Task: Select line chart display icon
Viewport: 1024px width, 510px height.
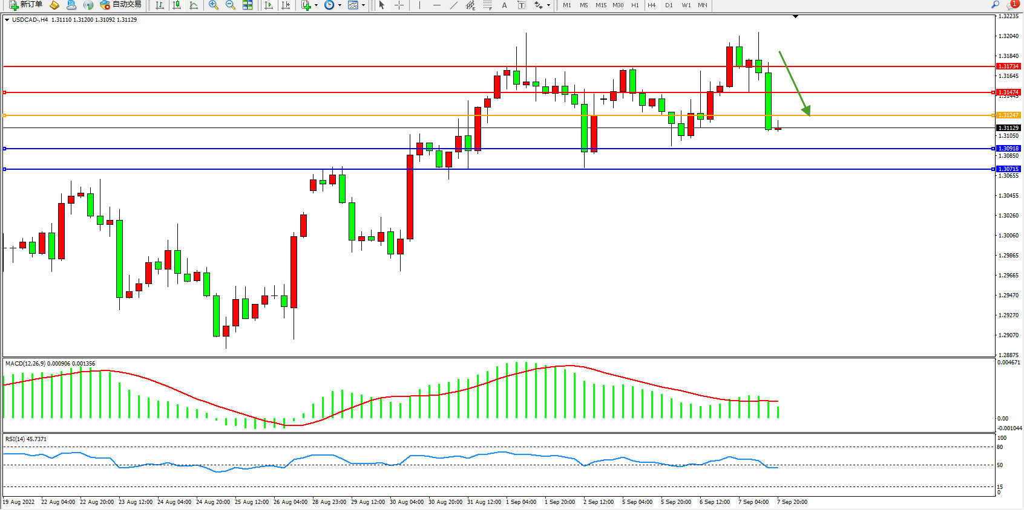Action: [194, 5]
